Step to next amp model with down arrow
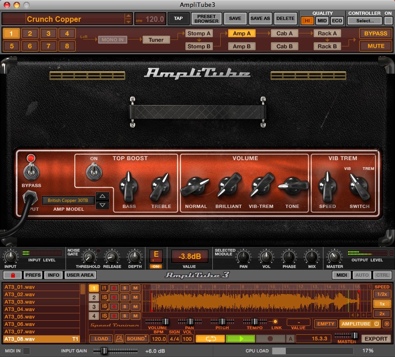Image resolution: width=395 pixels, height=357 pixels. coord(102,205)
